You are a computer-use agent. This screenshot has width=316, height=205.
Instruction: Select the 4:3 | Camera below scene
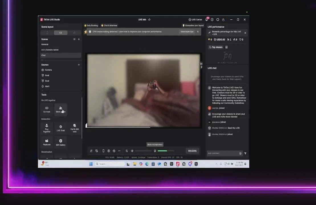click(x=61, y=50)
